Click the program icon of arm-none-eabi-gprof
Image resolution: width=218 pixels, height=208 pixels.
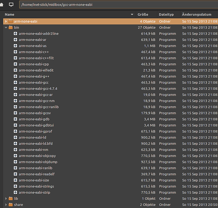pos(15,131)
